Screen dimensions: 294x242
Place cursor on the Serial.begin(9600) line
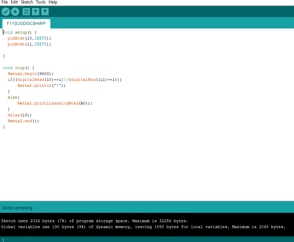[x=30, y=74]
